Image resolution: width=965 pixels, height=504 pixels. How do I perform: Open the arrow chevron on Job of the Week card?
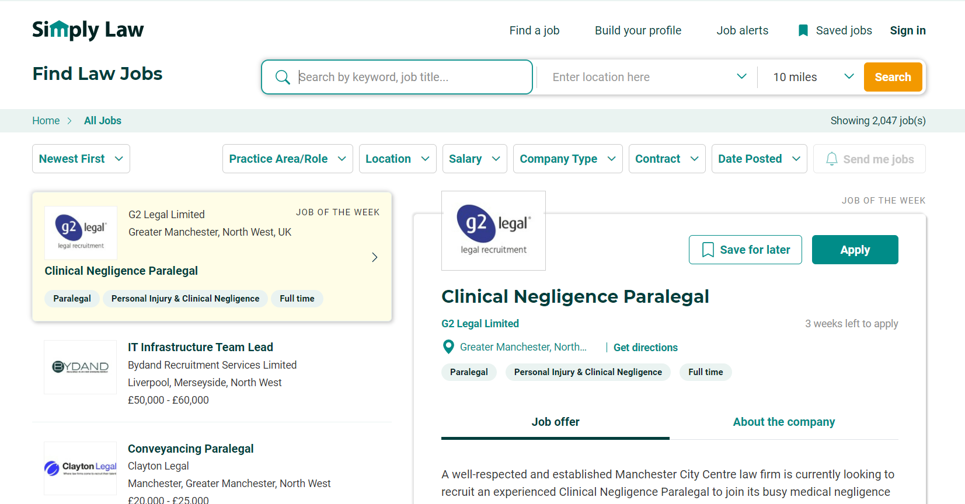click(375, 257)
